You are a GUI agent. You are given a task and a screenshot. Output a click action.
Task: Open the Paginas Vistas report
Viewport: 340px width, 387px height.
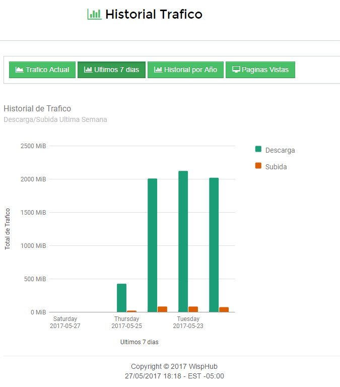[x=260, y=70]
